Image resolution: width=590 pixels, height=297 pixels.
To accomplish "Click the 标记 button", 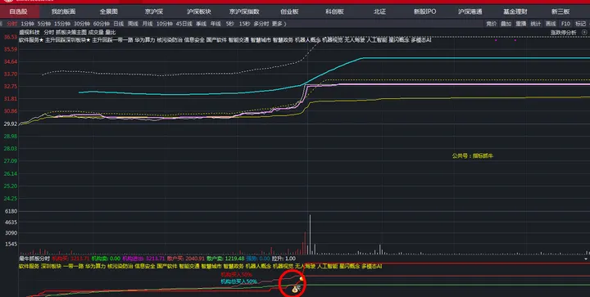I will [x=580, y=24].
